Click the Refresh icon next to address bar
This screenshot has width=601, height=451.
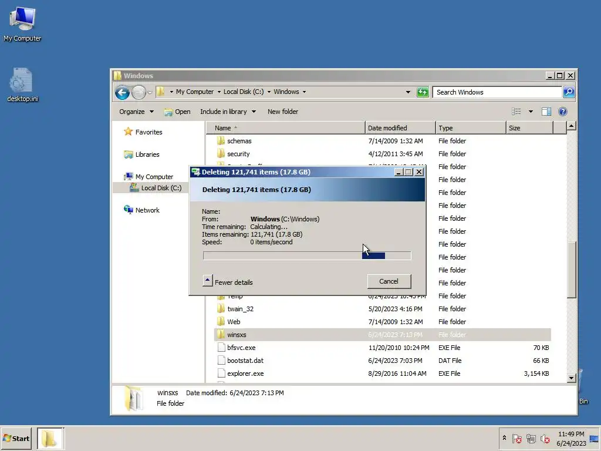(423, 92)
